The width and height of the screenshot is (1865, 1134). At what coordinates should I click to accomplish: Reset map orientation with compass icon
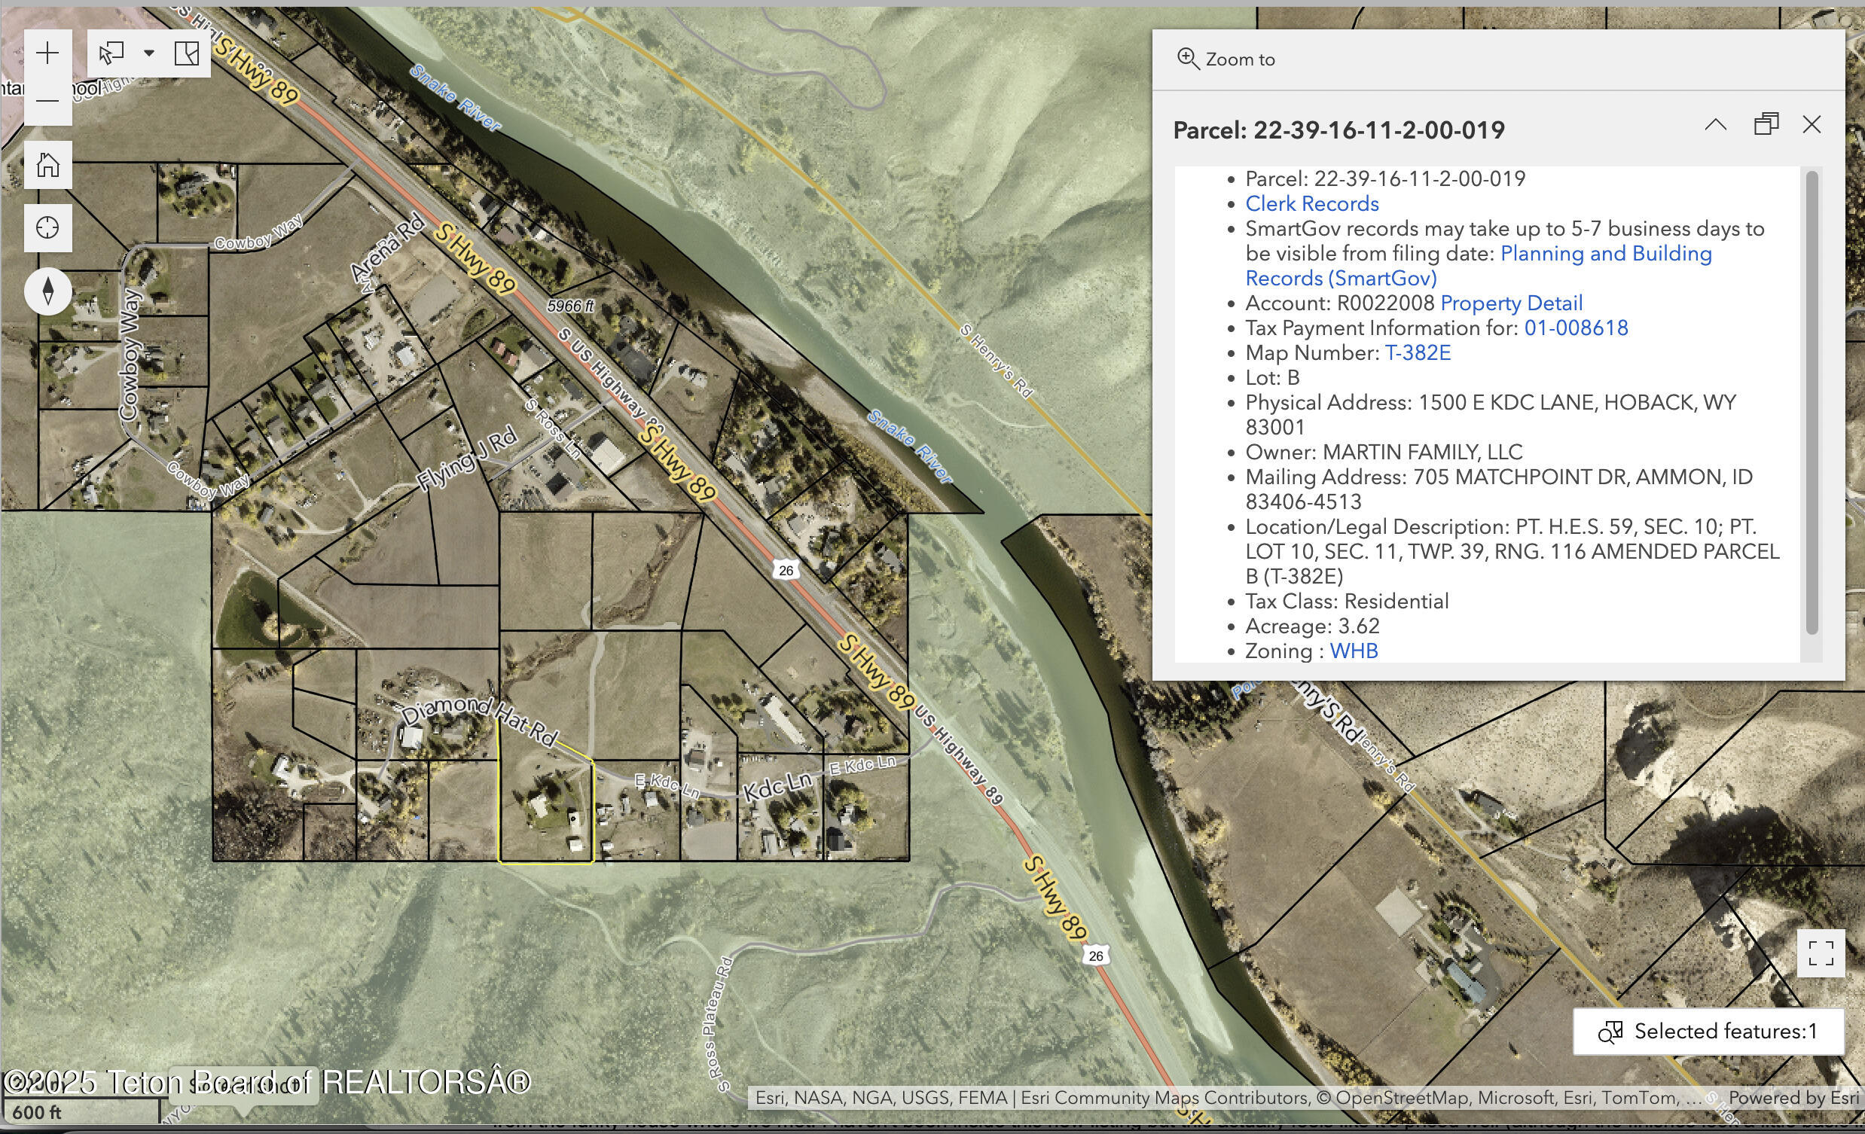point(47,291)
